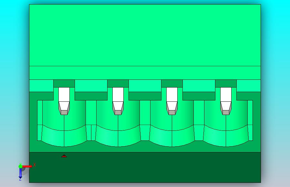
Task: Click the red X axis of the triad
Action: pos(27,166)
